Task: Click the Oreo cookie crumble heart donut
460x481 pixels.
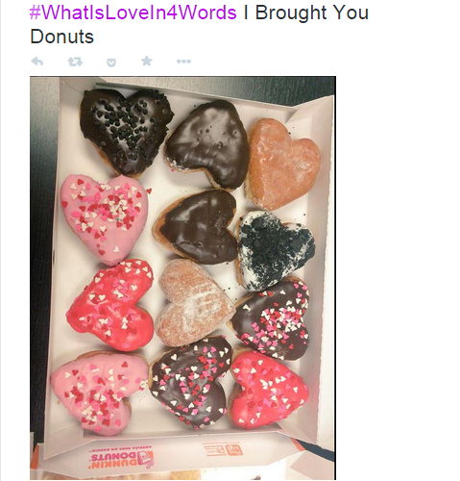Action: pos(275,250)
